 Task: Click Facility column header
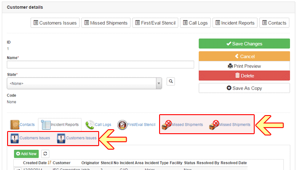point(176,163)
